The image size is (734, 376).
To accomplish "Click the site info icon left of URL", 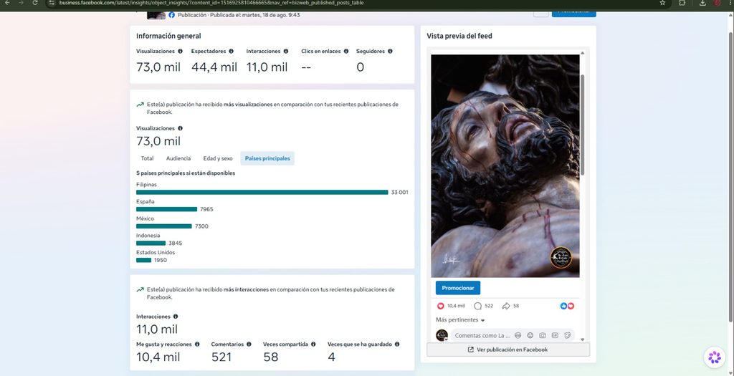I will [52, 3].
